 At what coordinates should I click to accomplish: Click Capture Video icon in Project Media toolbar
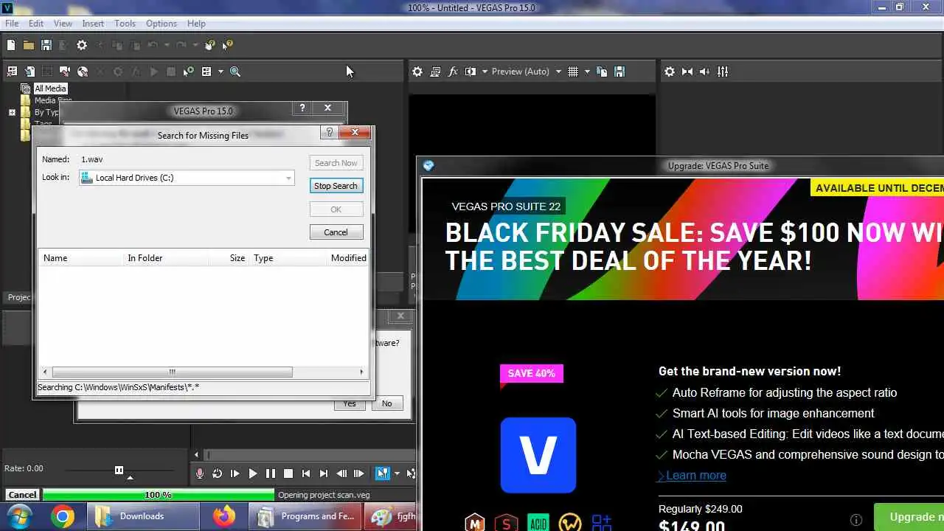click(65, 72)
